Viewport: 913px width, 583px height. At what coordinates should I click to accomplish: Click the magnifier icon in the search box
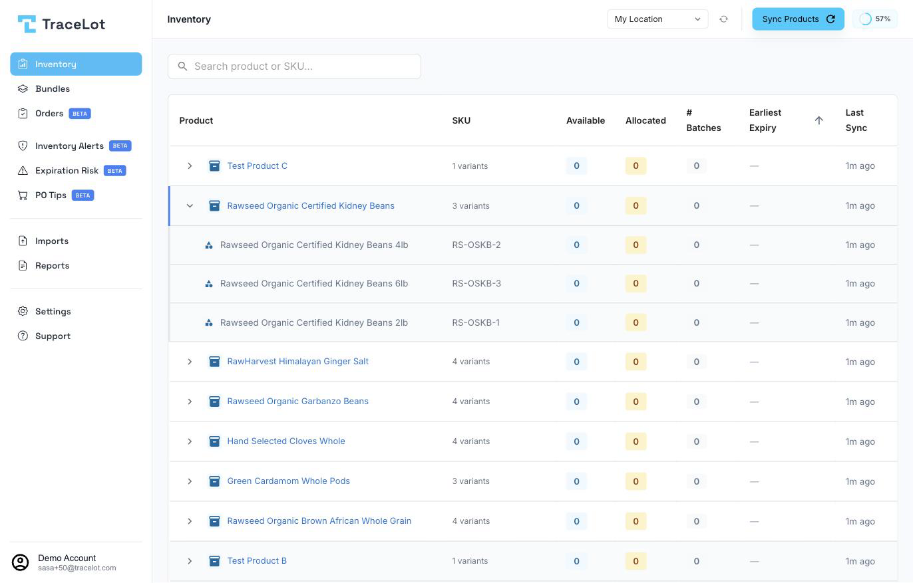[183, 66]
